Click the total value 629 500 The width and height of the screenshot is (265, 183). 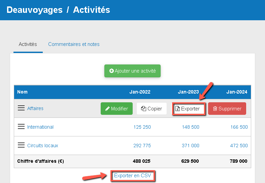point(190,161)
